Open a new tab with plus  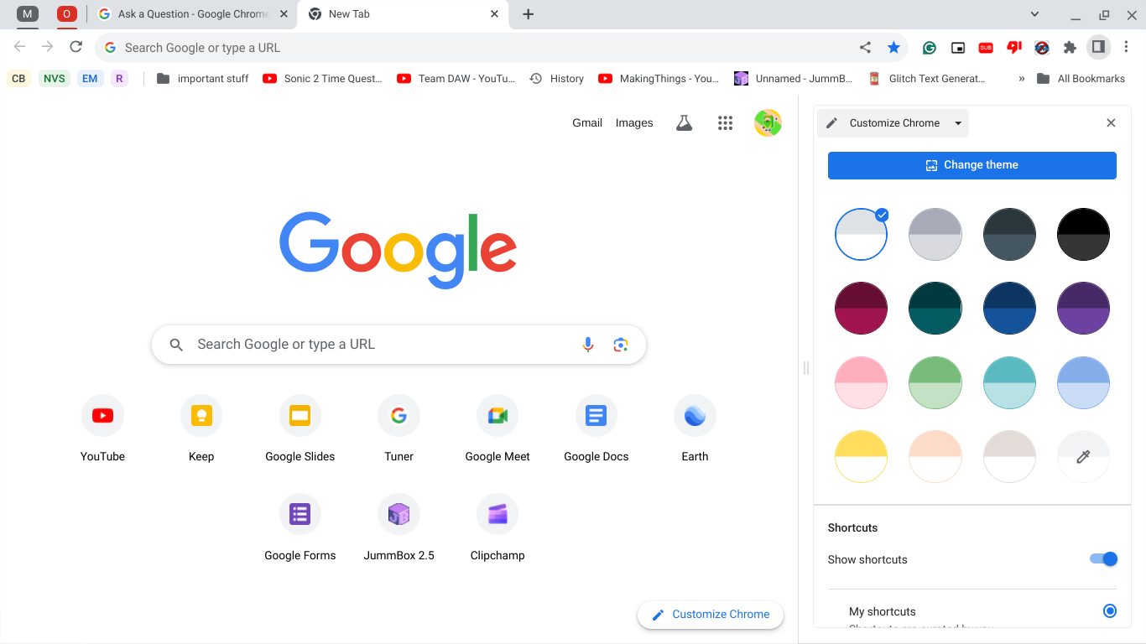pyautogui.click(x=528, y=14)
